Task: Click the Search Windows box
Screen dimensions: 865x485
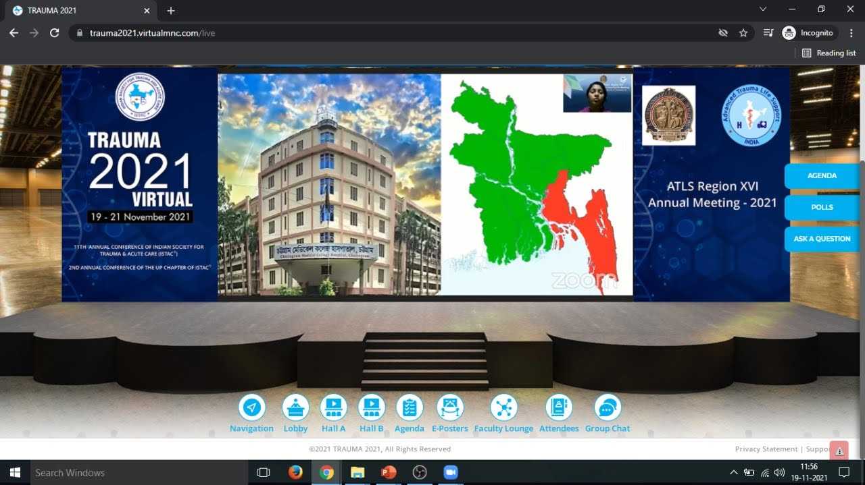Action: [138, 473]
